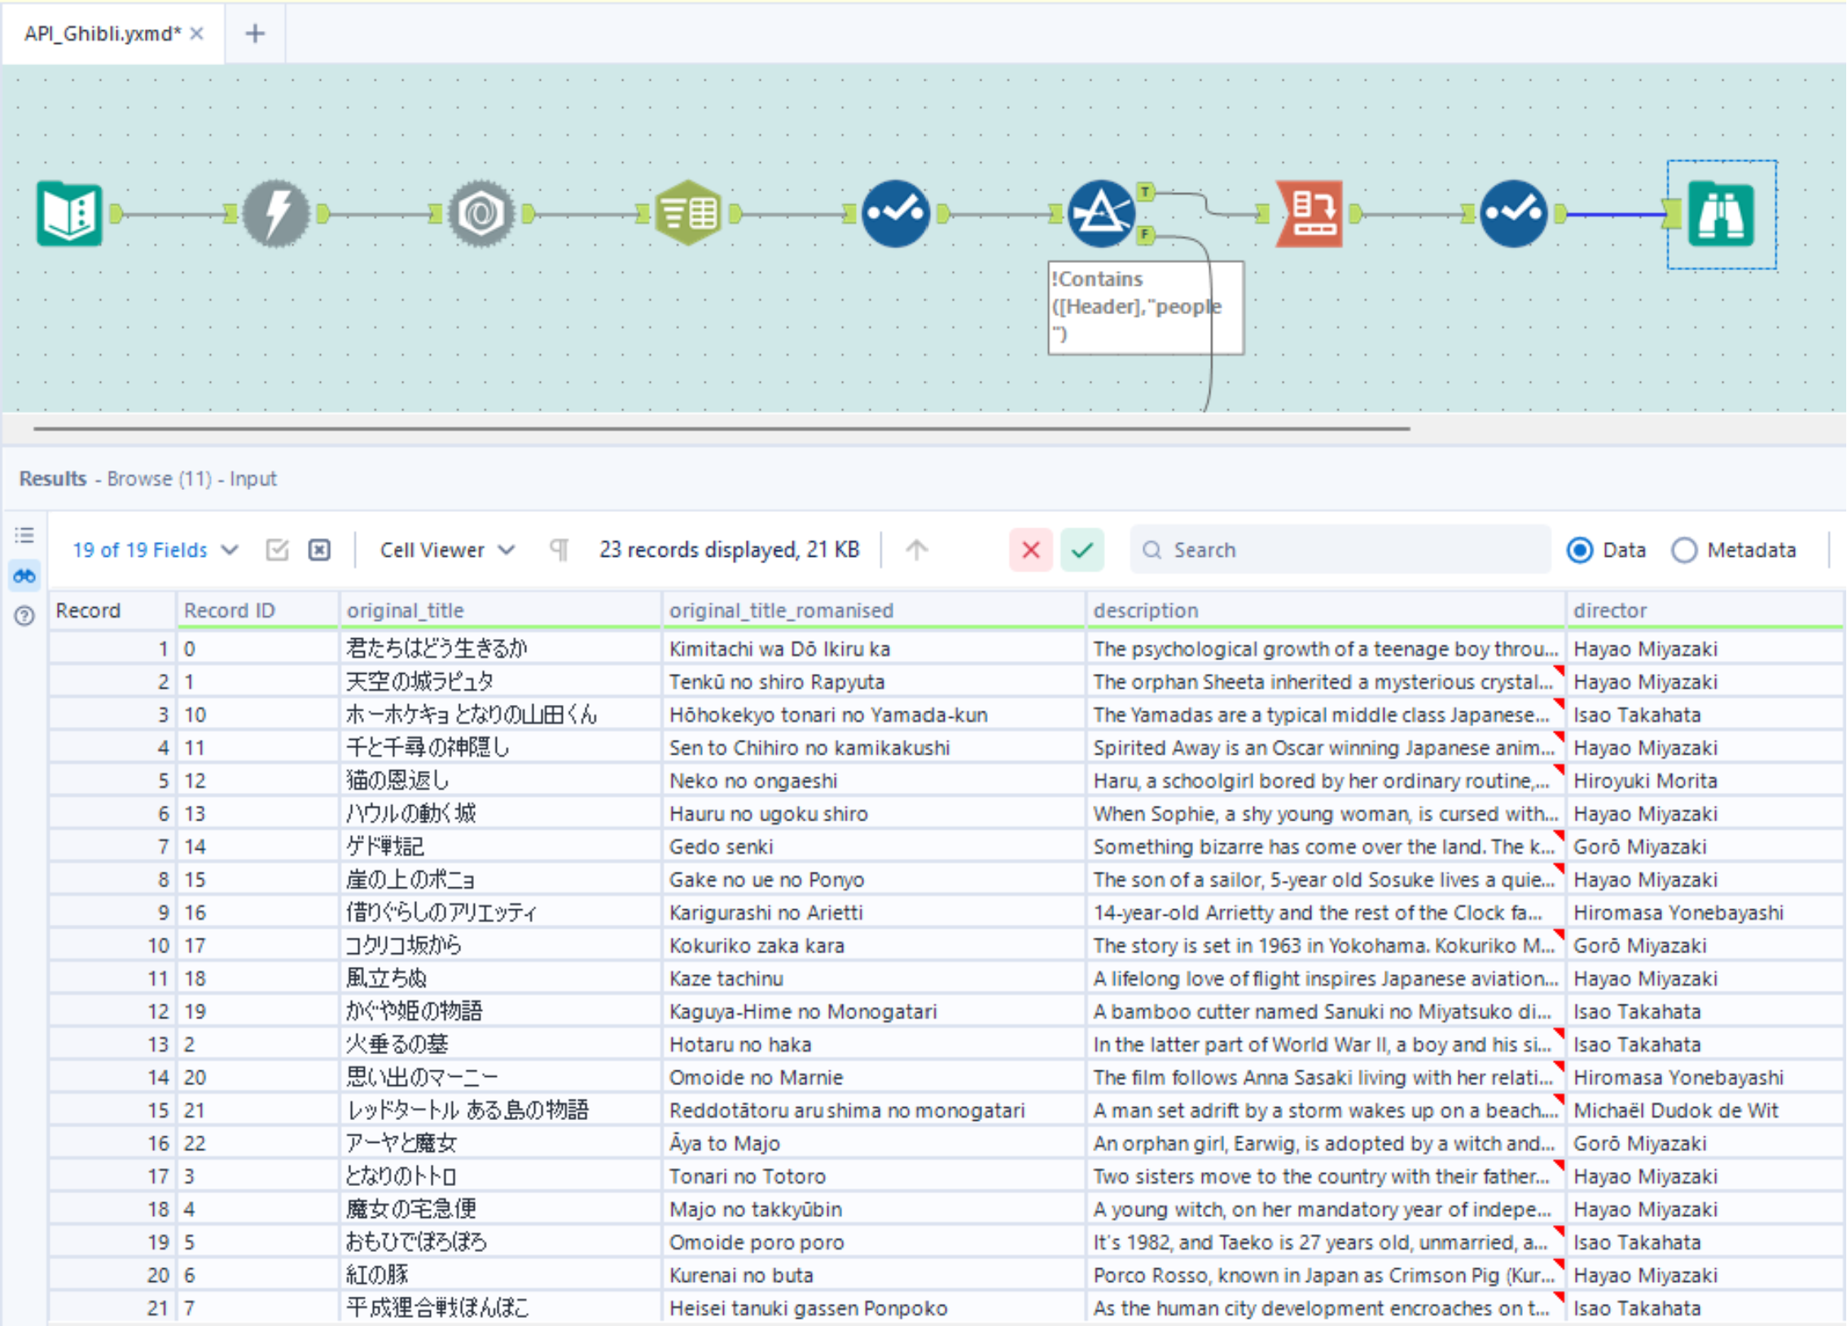Switch to Metadata radio option
Screen dimensions: 1847x1326
tap(1683, 550)
